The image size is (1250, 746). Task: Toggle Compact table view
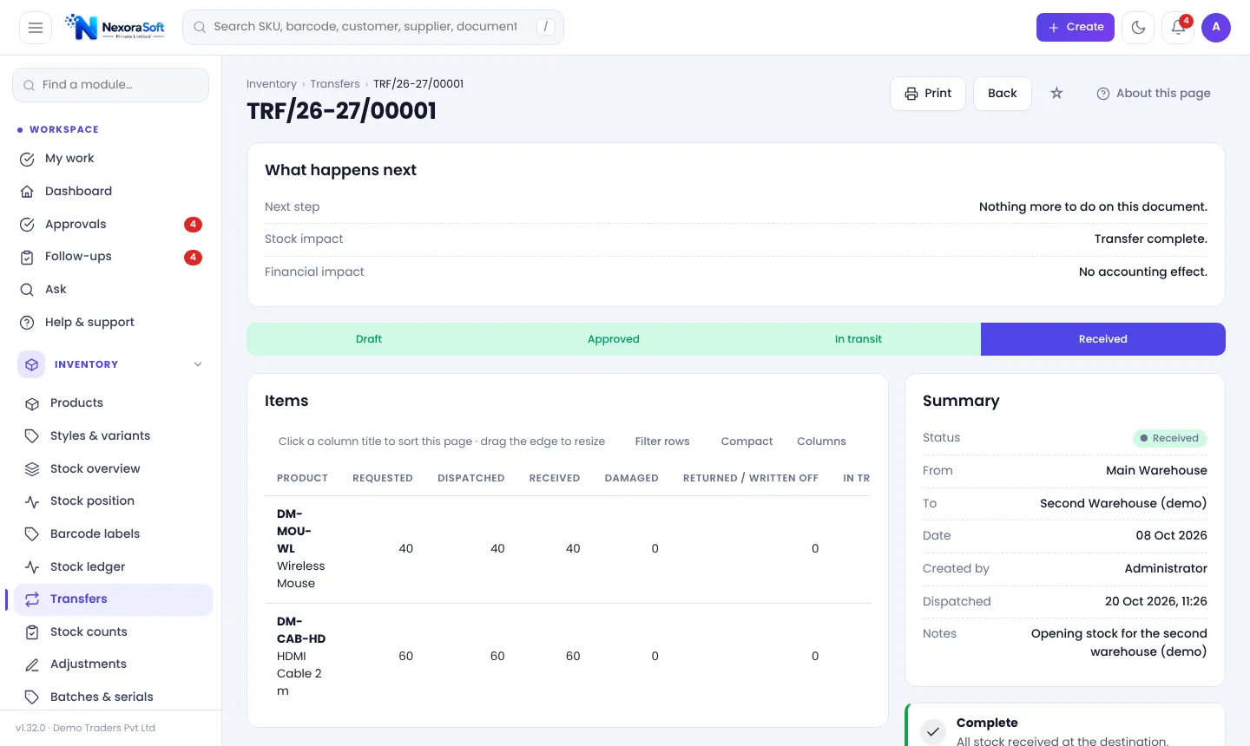coord(747,442)
